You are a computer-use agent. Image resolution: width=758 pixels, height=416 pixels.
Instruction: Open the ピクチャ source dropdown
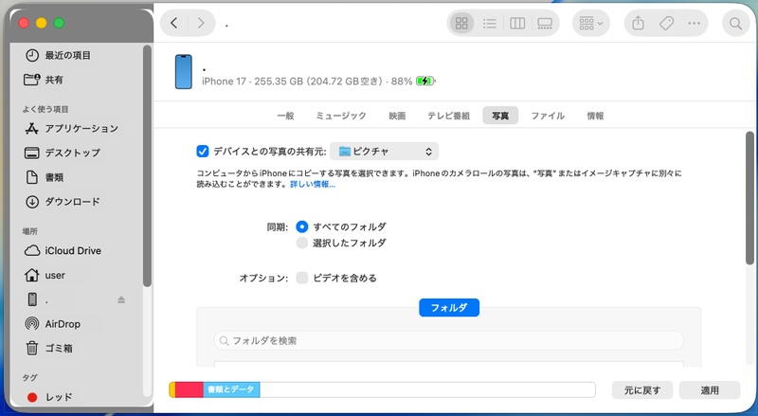[385, 152]
